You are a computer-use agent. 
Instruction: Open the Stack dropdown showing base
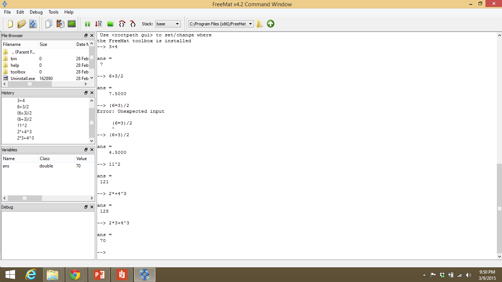(x=168, y=24)
